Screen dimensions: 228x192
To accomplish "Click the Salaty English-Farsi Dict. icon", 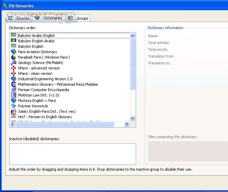I will coord(14,111).
